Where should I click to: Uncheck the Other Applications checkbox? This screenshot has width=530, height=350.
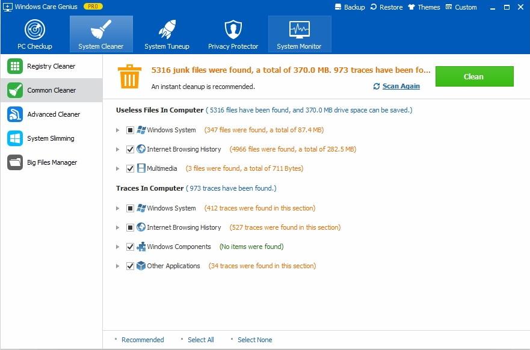click(x=130, y=266)
